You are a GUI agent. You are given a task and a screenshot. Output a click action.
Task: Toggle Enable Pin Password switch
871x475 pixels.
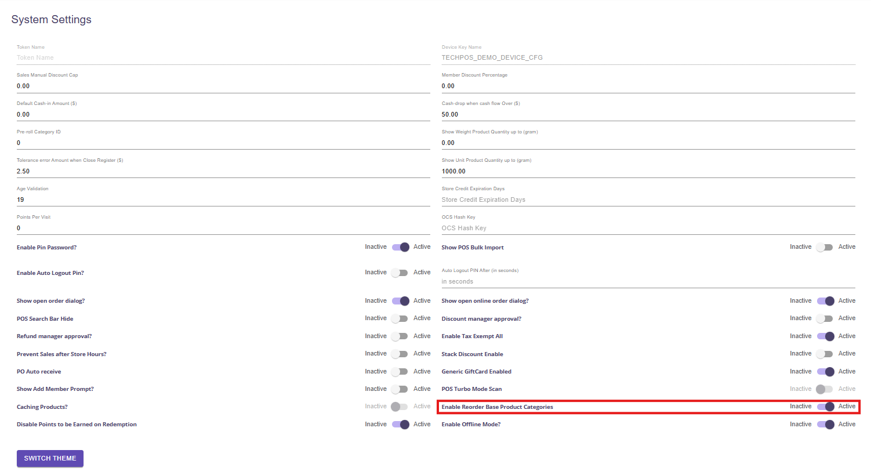[x=400, y=247]
